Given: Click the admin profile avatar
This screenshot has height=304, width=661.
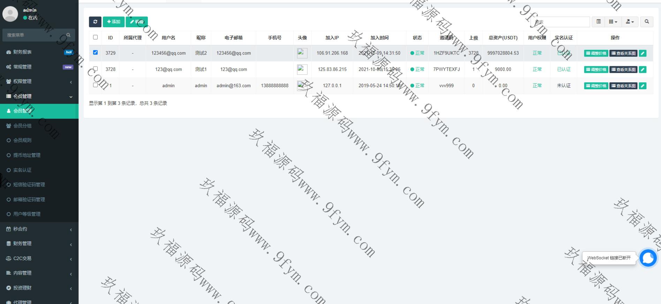Looking at the screenshot, I should pos(10,14).
